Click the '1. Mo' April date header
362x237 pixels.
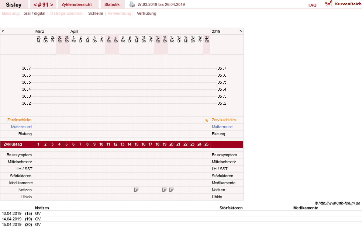click(74, 39)
